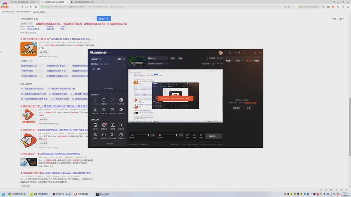
Task: Mute the speaker icon in audio bar
Action: 160,135
